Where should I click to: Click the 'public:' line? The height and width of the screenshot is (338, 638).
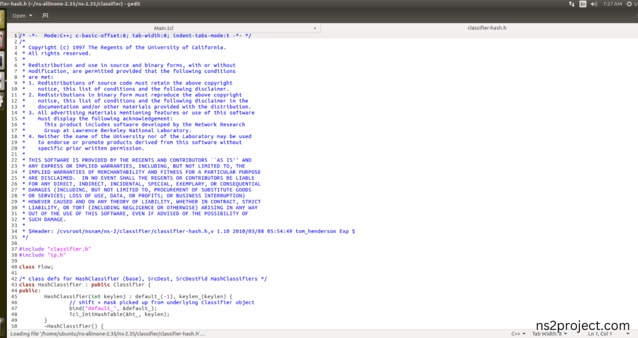coord(30,291)
